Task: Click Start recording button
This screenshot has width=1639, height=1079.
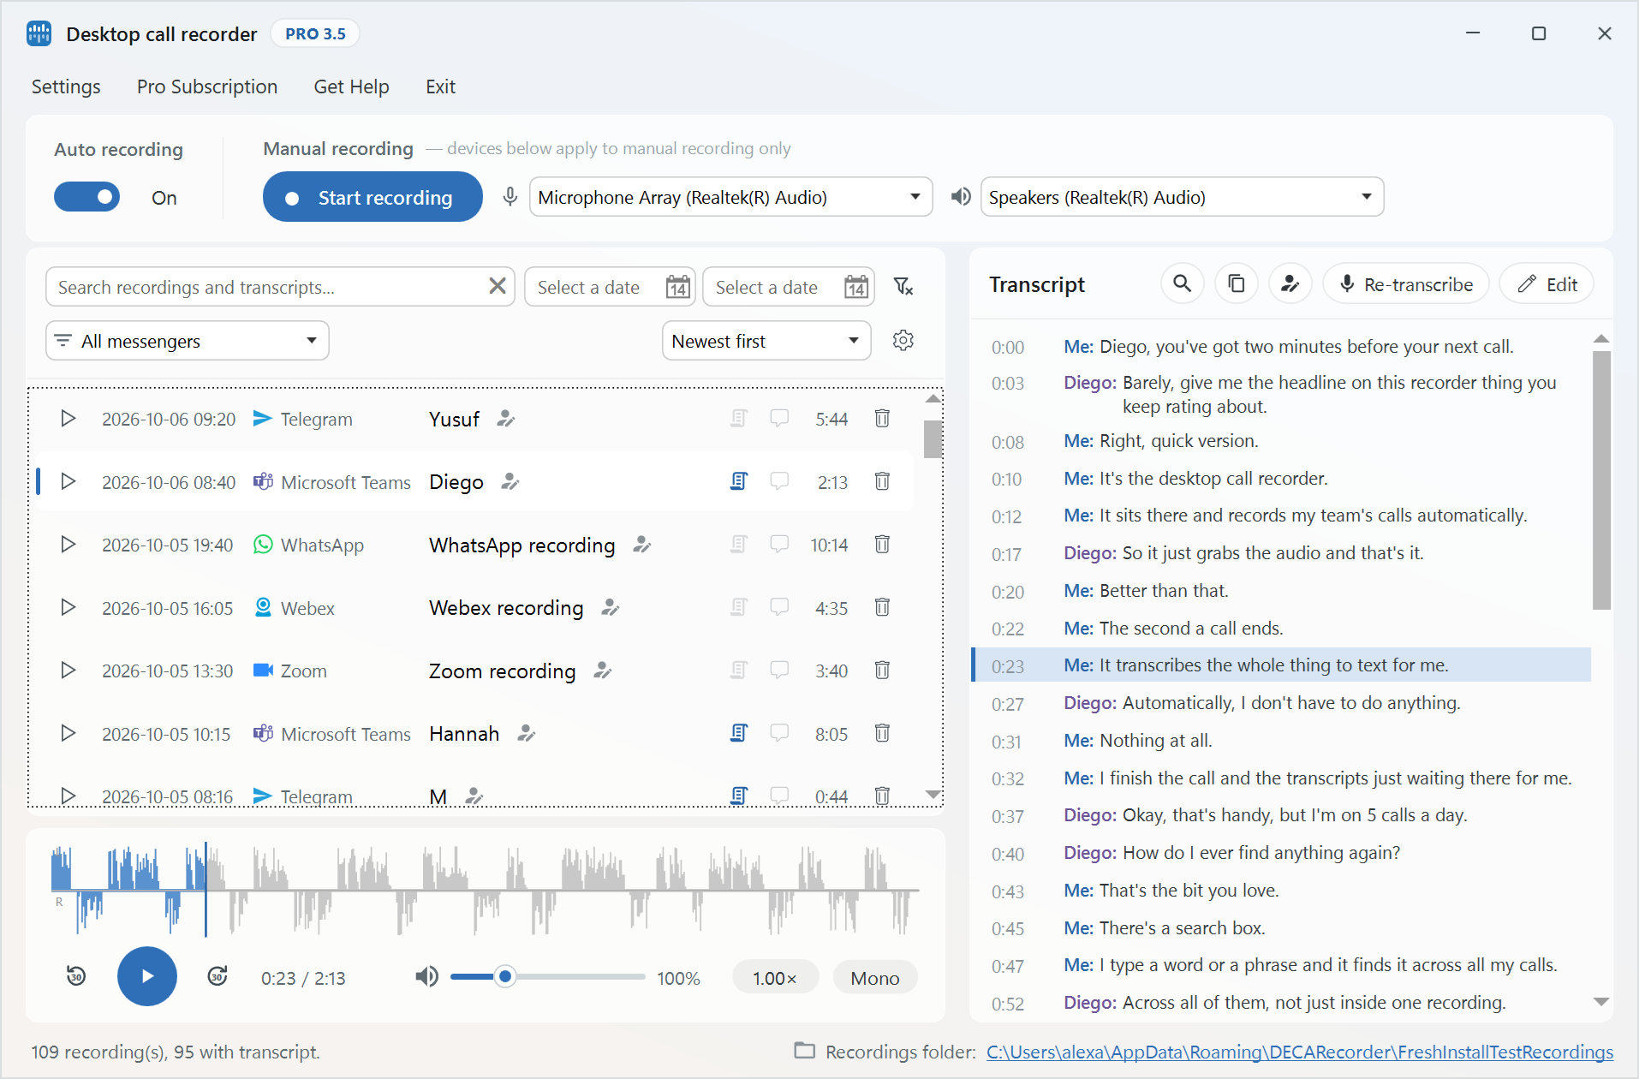Action: 372,197
